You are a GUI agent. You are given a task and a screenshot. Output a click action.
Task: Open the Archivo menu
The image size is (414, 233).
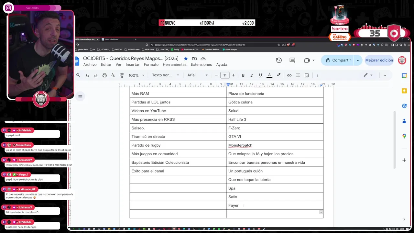[x=90, y=65]
